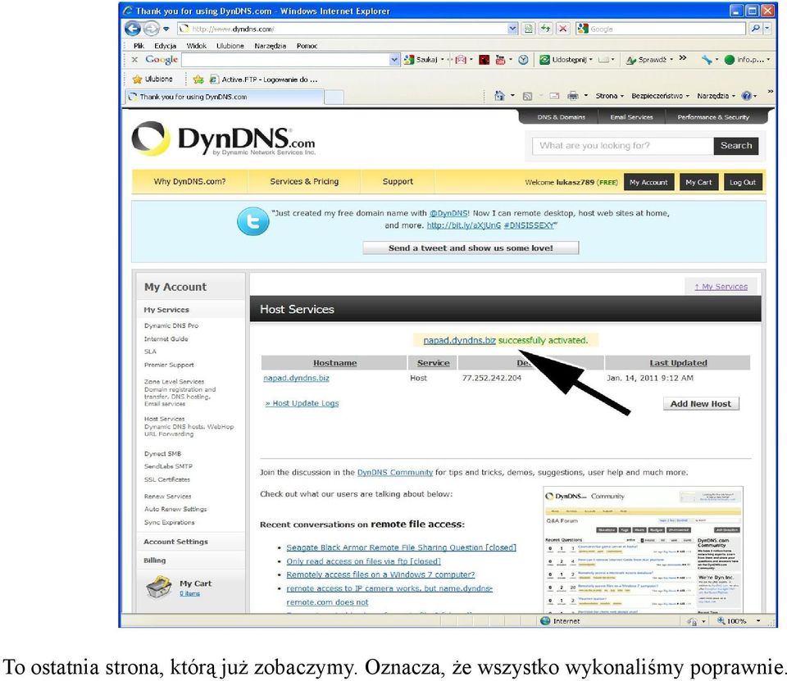Image resolution: width=787 pixels, height=681 pixels.
Task: Open the zoom level 100% dropdown
Action: (757, 621)
